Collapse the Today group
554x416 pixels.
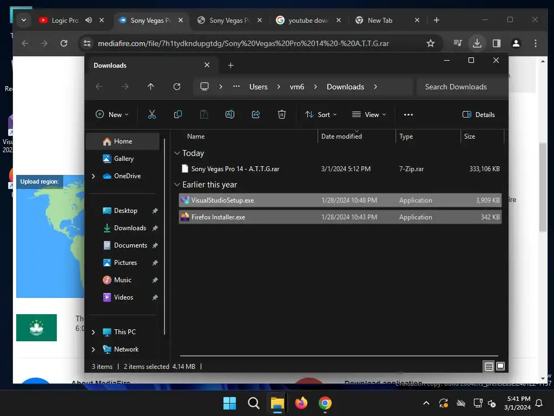tap(177, 153)
